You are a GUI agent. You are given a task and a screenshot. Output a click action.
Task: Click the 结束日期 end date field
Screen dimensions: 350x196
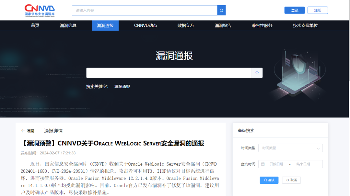click(303, 164)
